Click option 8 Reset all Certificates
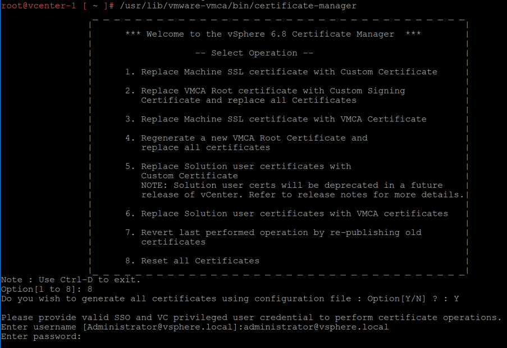 (192, 261)
